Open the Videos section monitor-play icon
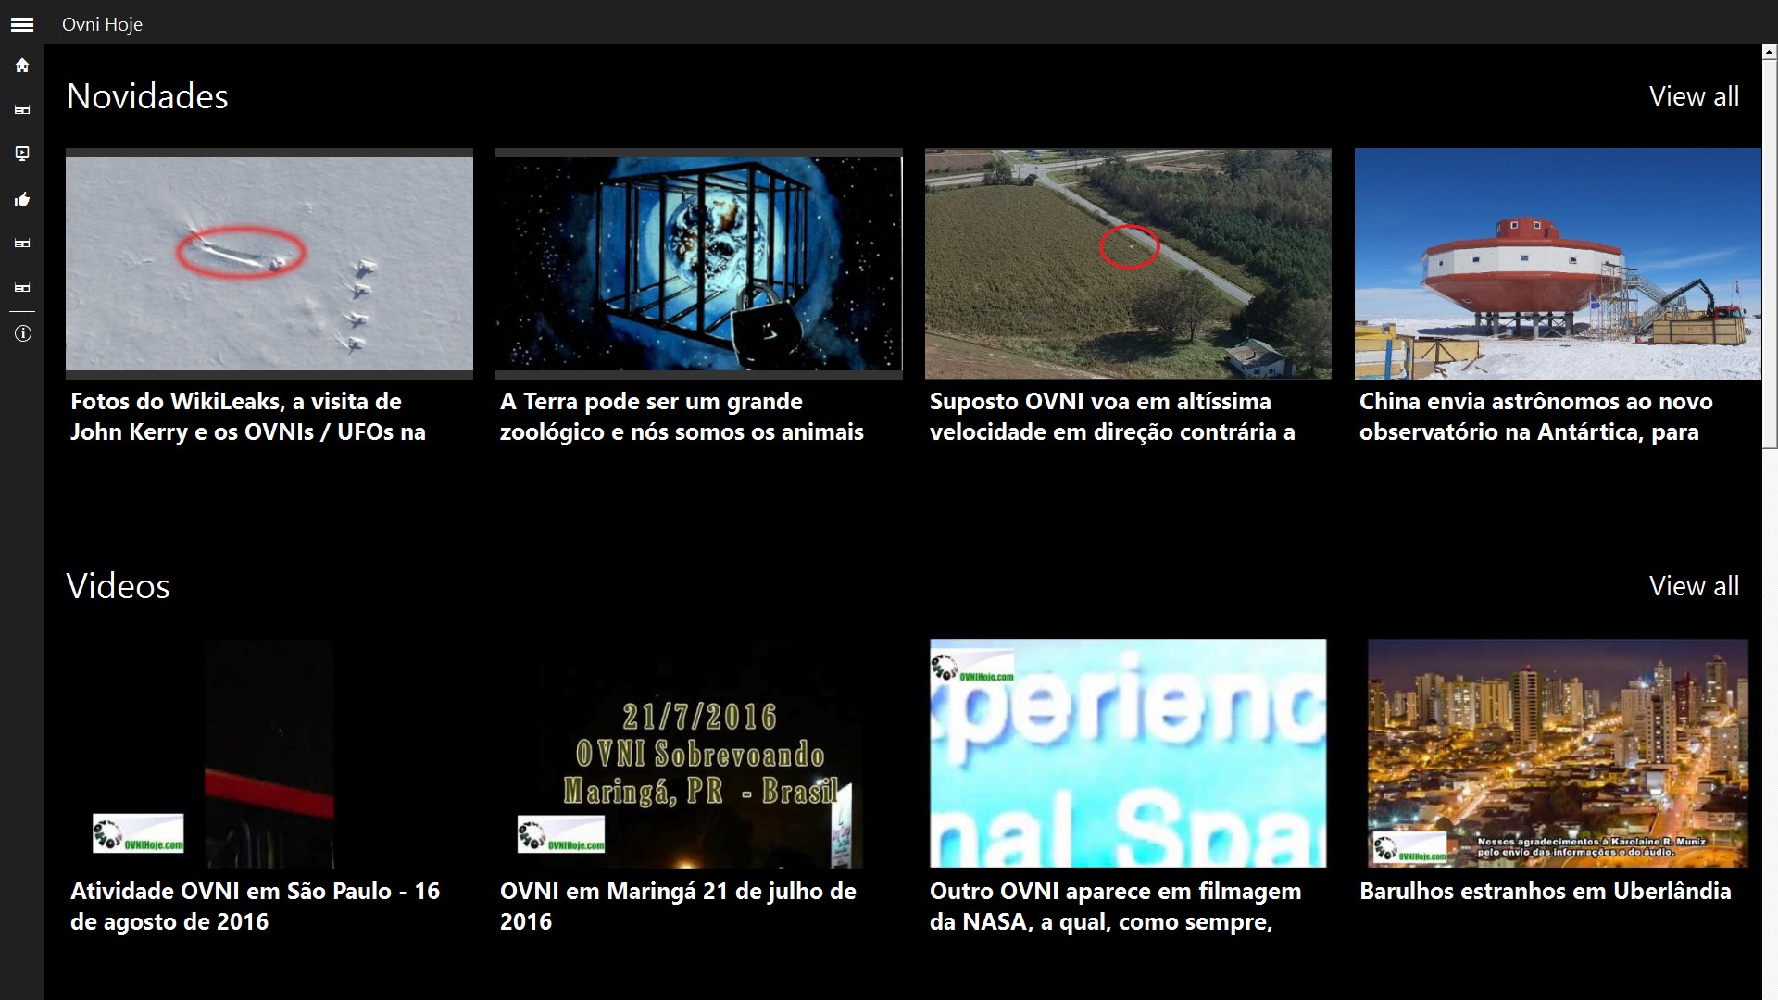The height and width of the screenshot is (1000, 1778). [x=22, y=154]
